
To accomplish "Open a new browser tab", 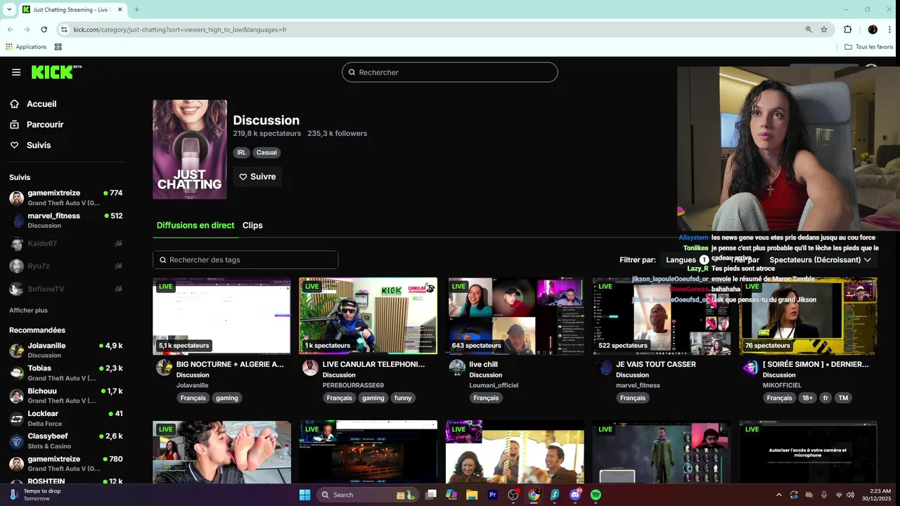I will pos(136,10).
